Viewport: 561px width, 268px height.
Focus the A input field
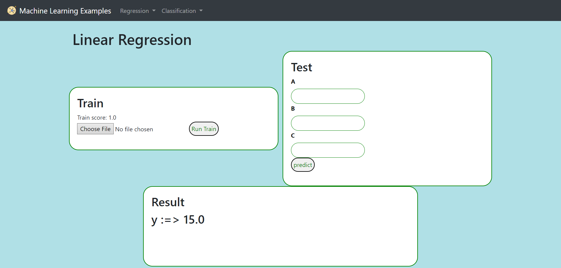click(x=328, y=96)
